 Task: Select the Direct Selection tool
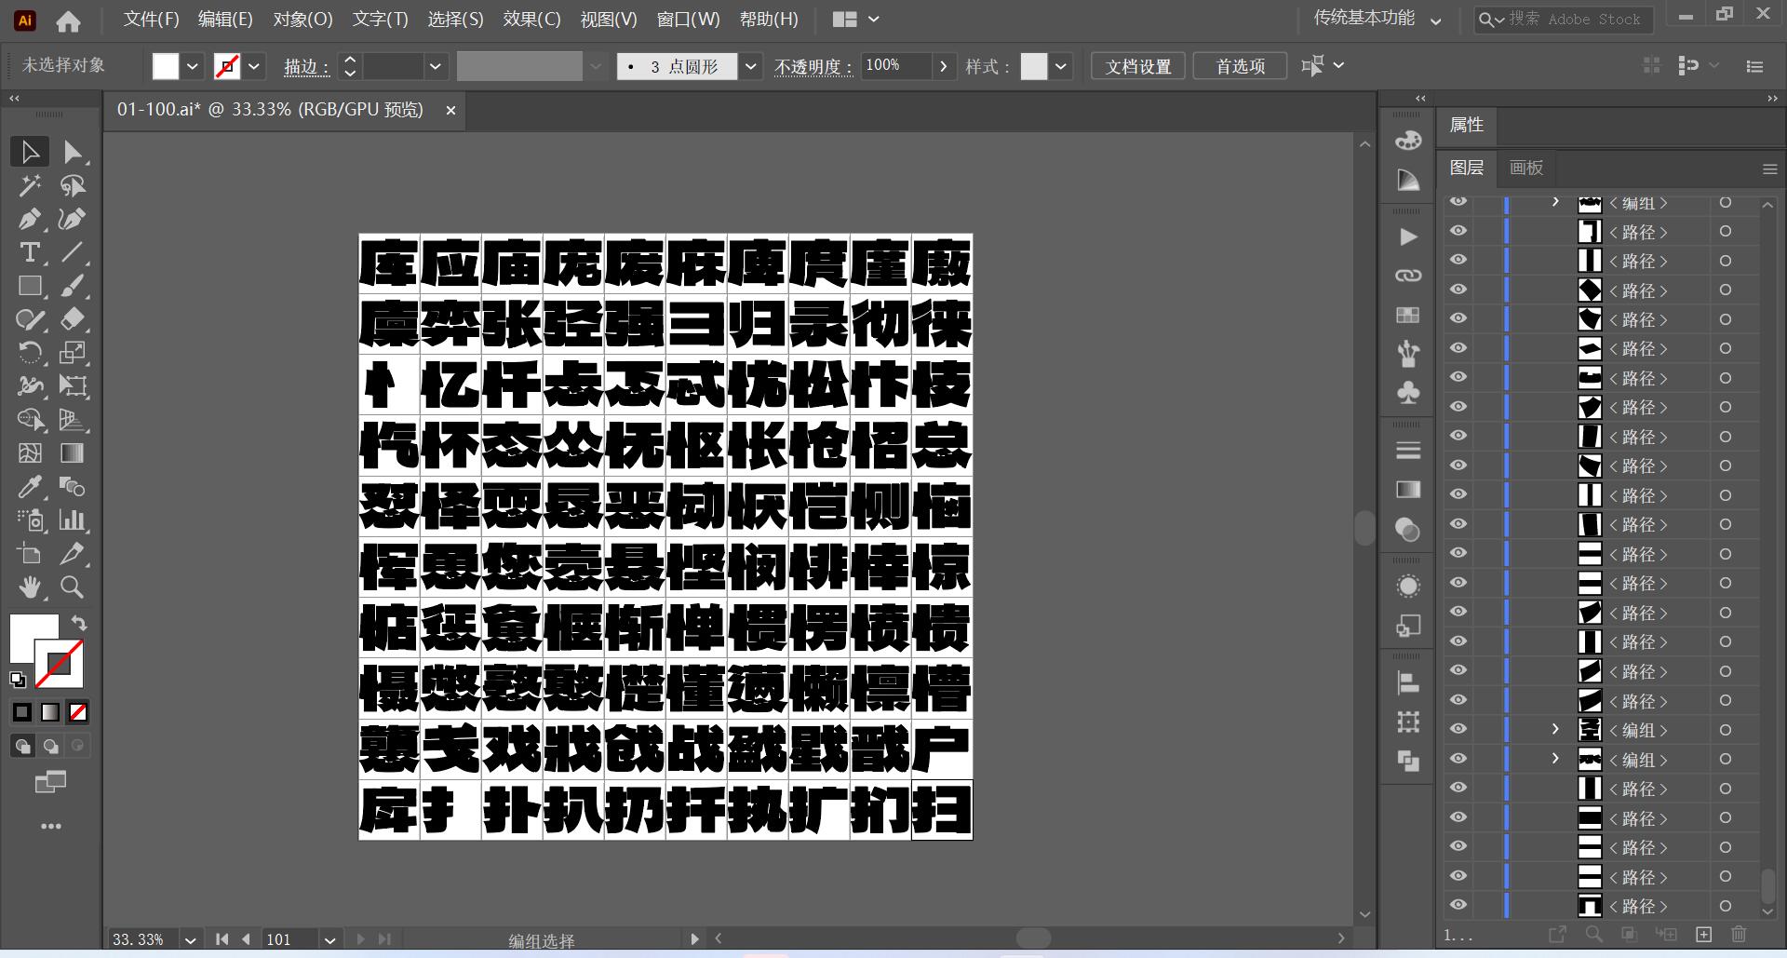coord(72,152)
